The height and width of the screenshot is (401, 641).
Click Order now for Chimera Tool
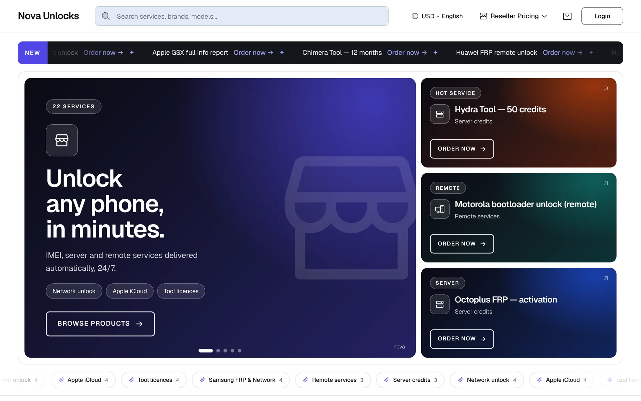click(407, 52)
